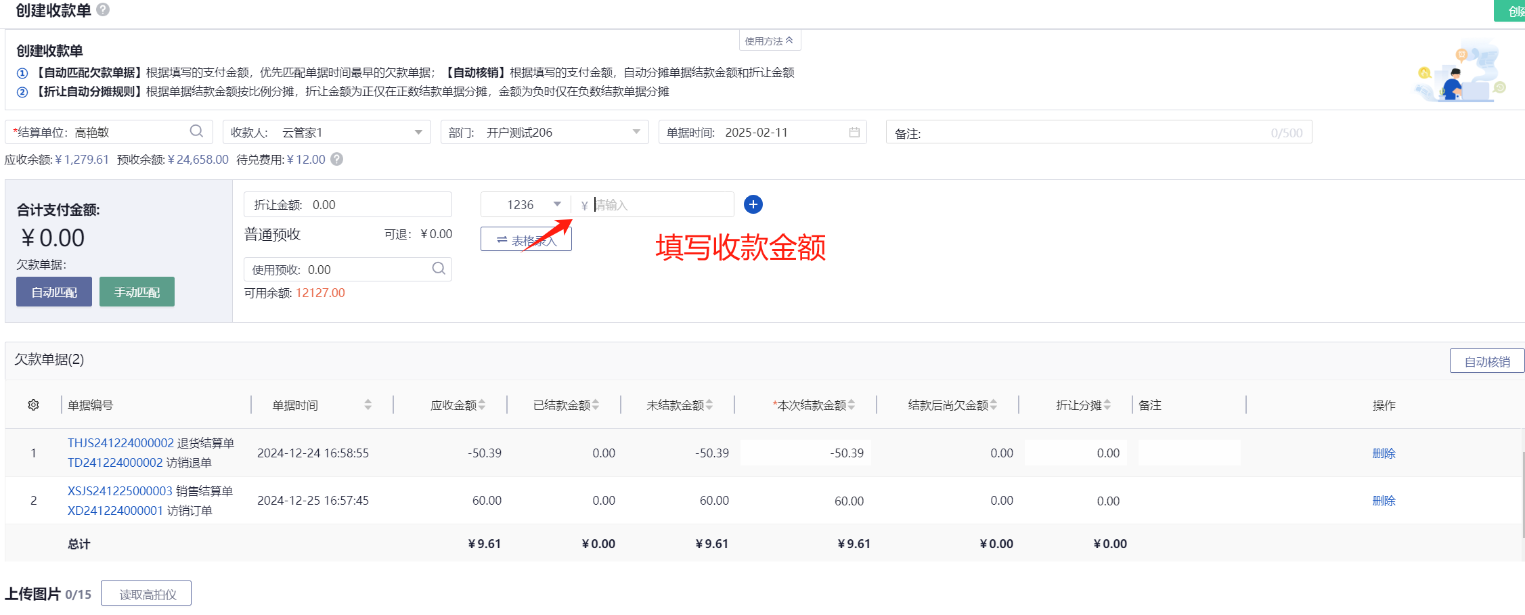Viewport: 1525px width, 615px height.
Task: Collapse the 使用方法 instructions panel
Action: 770,41
